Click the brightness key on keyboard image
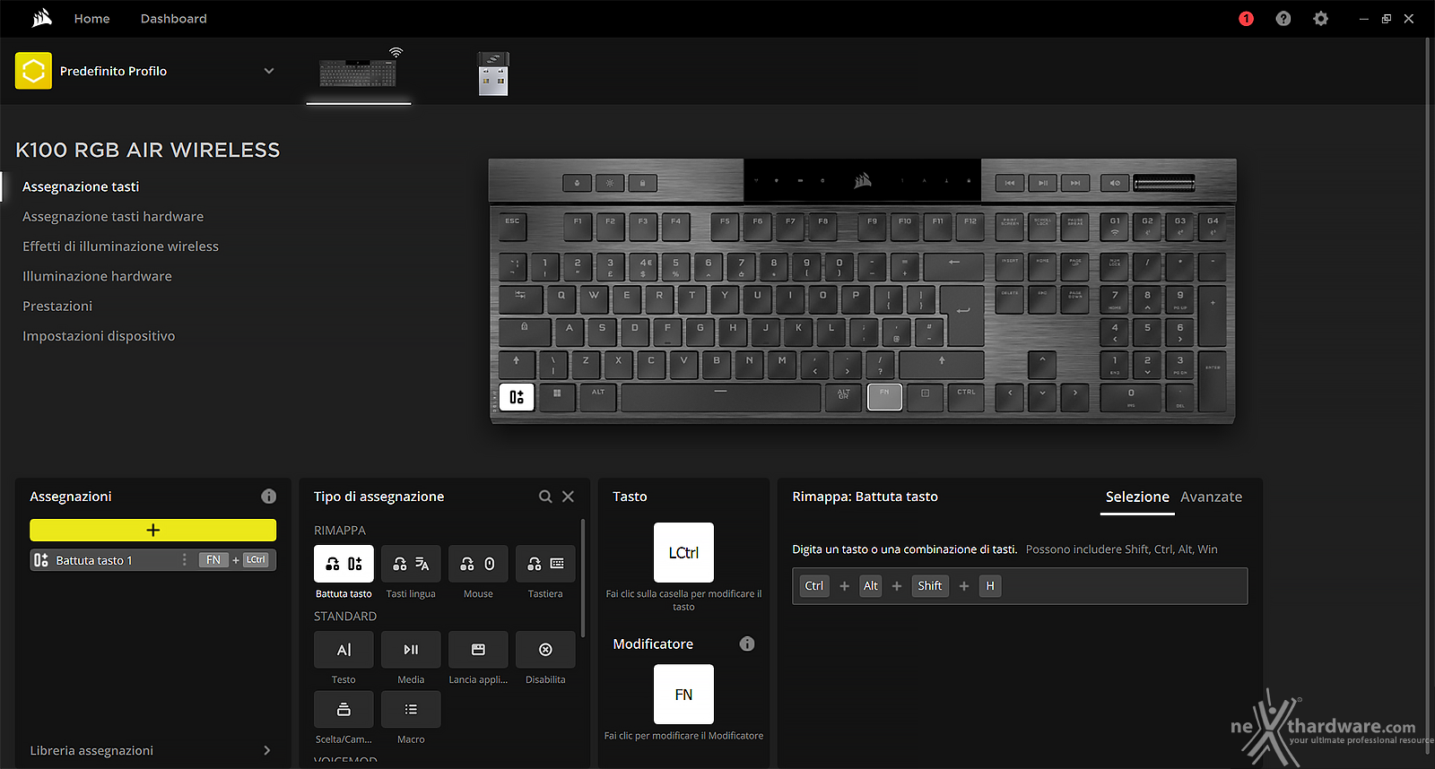This screenshot has height=769, width=1435. tap(610, 183)
